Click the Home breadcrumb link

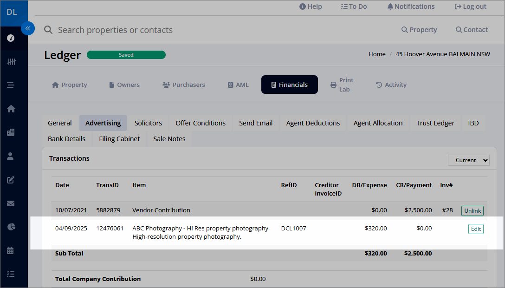coord(377,54)
